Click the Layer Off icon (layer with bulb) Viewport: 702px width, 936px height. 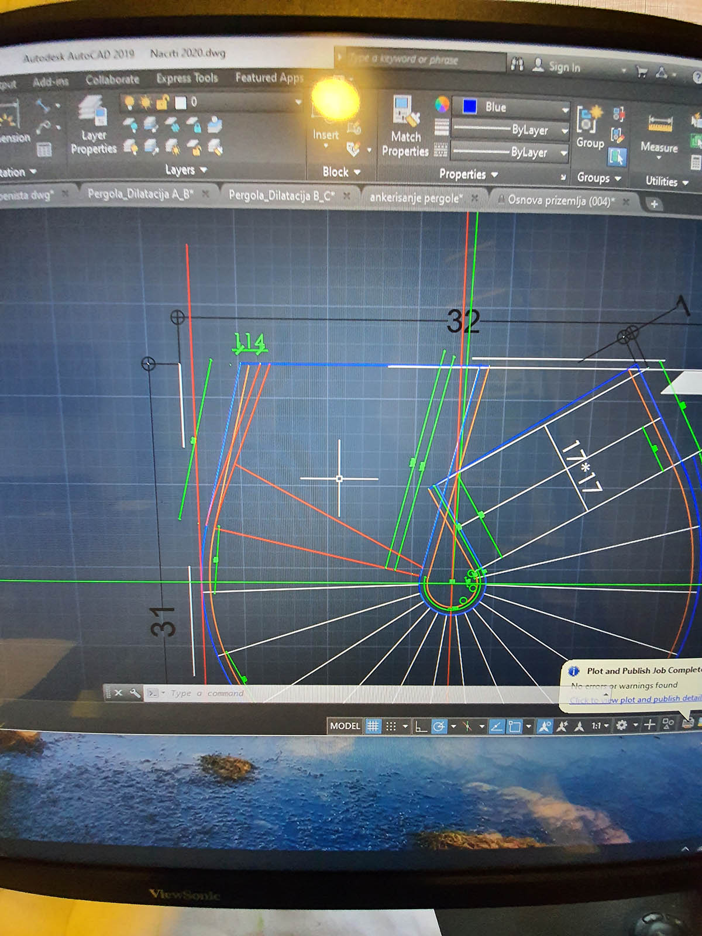point(130,125)
